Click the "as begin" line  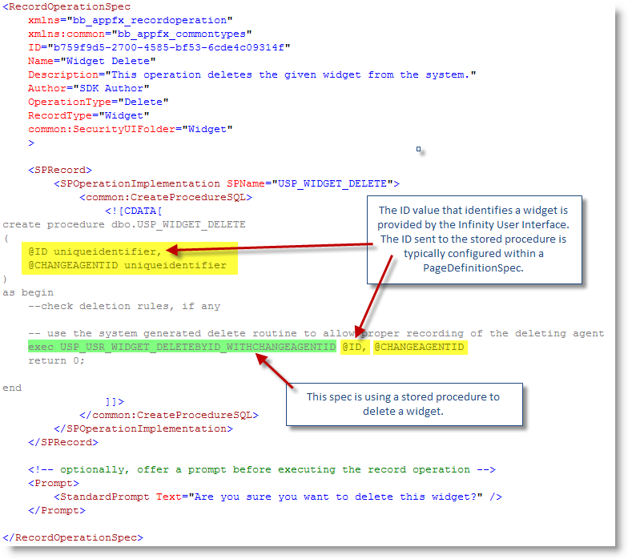coord(28,293)
